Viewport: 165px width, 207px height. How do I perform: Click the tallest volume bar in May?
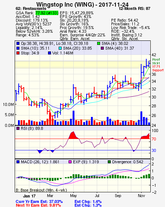(x=73, y=118)
